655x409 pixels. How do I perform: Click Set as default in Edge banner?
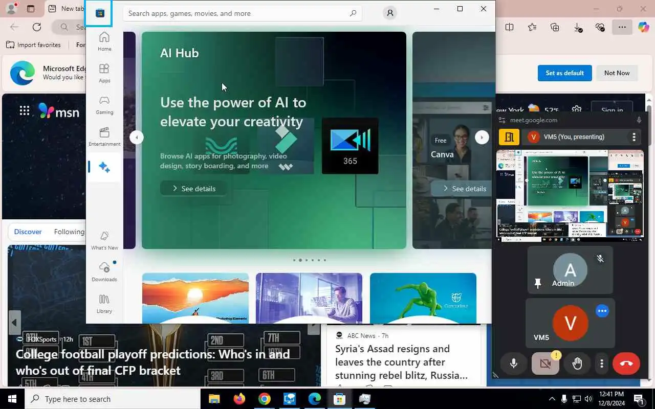pyautogui.click(x=564, y=73)
